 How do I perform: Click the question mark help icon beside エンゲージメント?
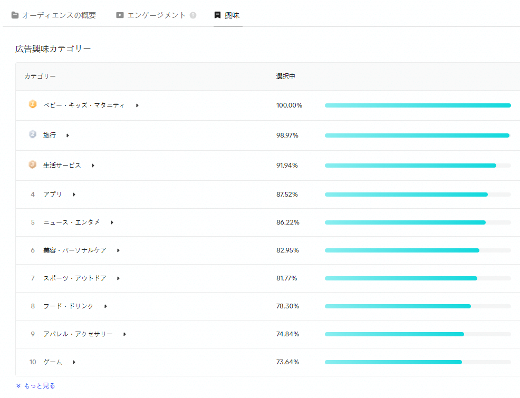(193, 15)
